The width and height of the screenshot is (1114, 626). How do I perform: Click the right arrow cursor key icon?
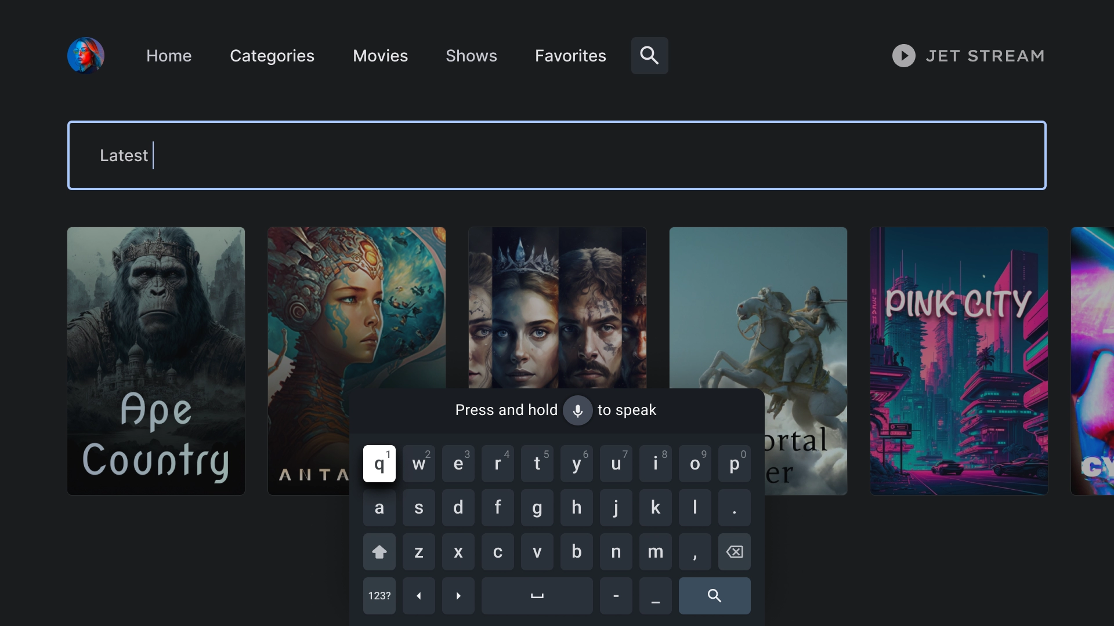pos(458,595)
